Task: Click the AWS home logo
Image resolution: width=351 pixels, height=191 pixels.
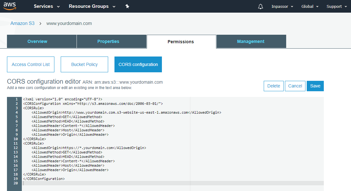Action: point(9,6)
